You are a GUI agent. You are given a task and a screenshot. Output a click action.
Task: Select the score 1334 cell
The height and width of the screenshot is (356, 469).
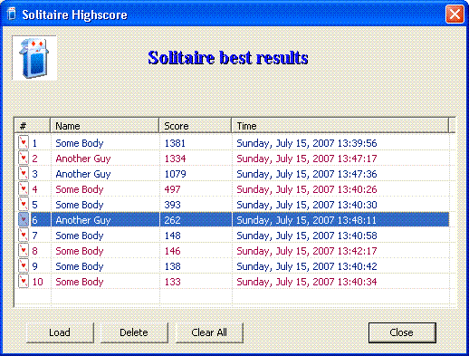(x=175, y=159)
